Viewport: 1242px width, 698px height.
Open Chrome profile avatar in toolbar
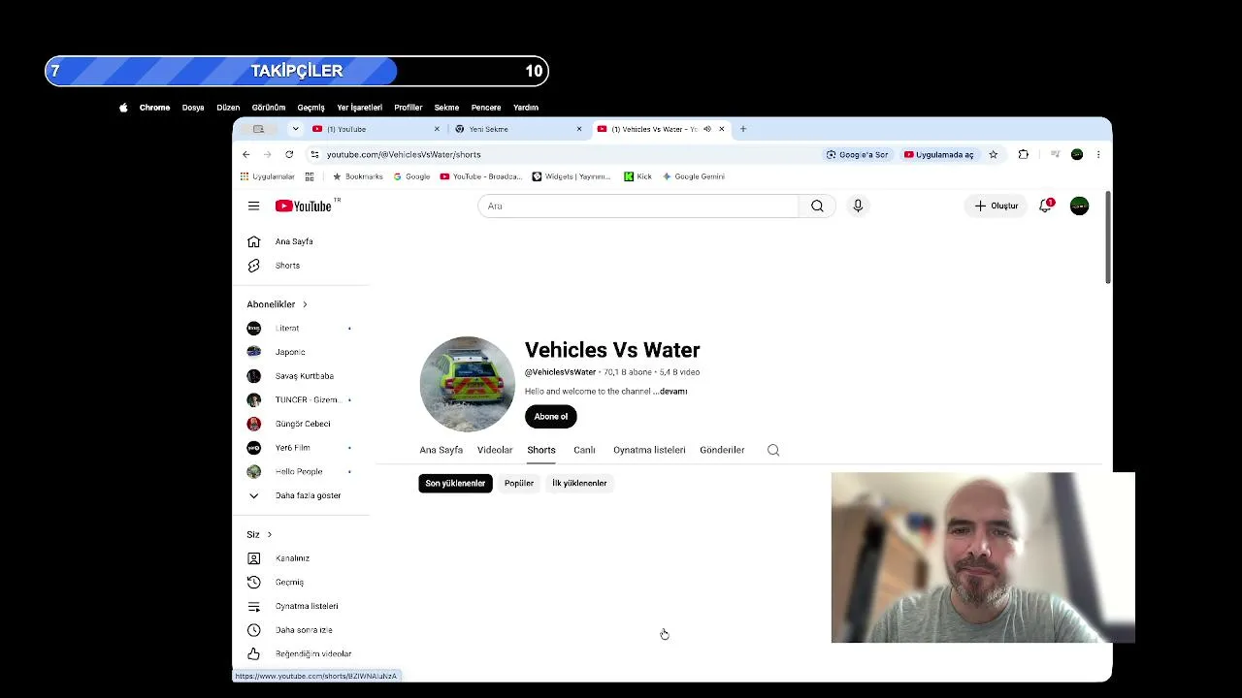click(x=1077, y=154)
